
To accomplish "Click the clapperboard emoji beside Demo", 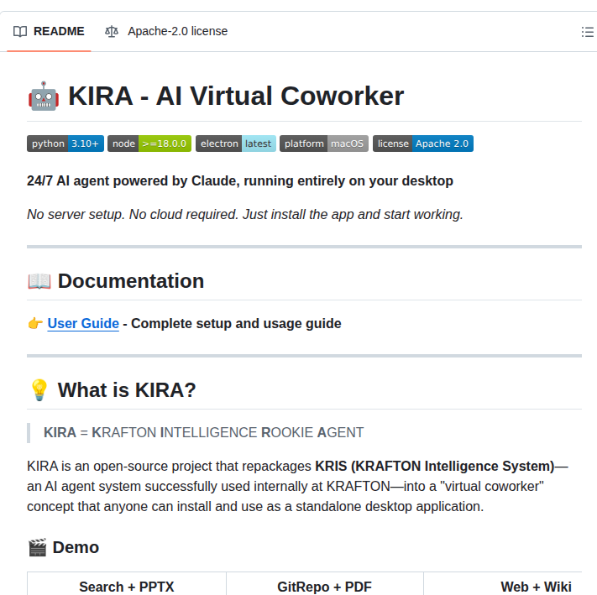I will (37, 547).
